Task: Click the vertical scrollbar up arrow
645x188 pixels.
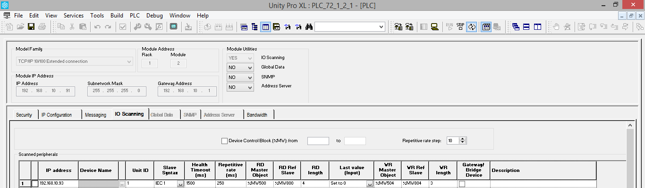Action: point(630,125)
